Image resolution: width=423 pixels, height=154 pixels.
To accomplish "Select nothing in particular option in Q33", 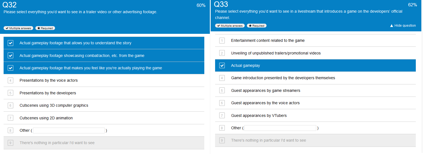I will coord(315,140).
